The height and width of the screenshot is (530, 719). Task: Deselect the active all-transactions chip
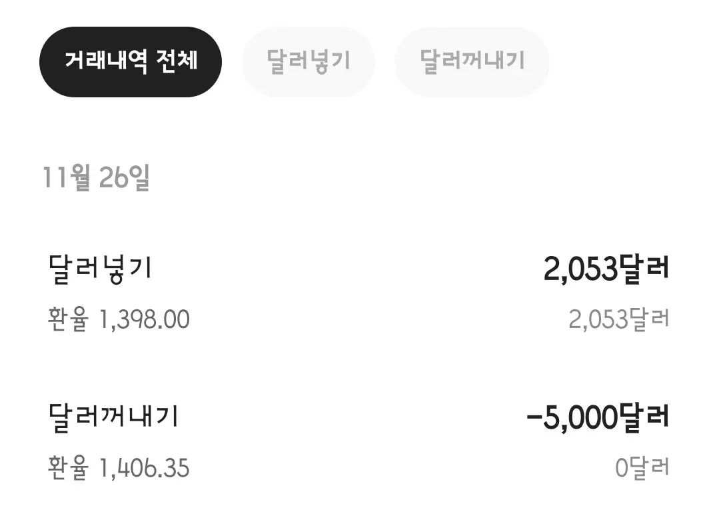130,61
